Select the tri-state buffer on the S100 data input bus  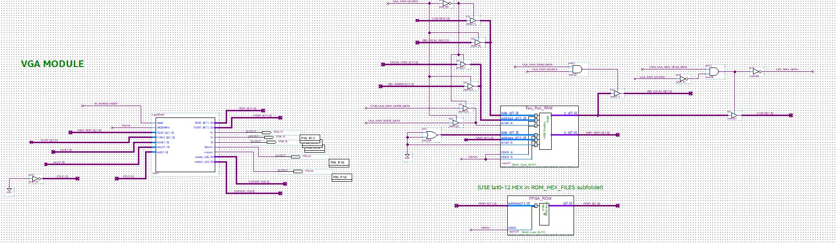point(472,20)
